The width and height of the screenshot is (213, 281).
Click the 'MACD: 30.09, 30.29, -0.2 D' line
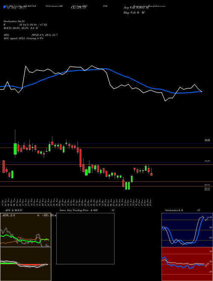pyautogui.click(x=20, y=28)
